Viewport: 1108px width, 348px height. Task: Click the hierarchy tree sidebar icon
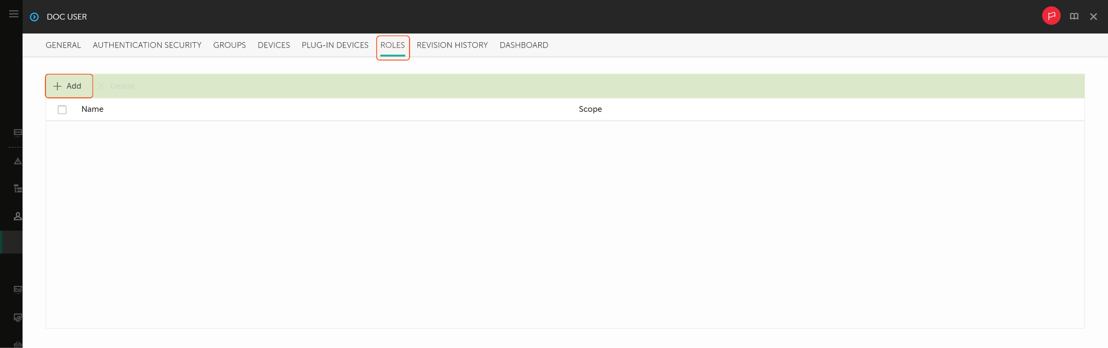click(x=17, y=189)
